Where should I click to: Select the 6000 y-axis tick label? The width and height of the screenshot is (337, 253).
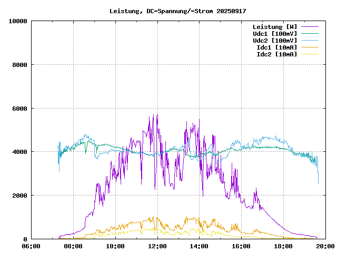coord(19,109)
